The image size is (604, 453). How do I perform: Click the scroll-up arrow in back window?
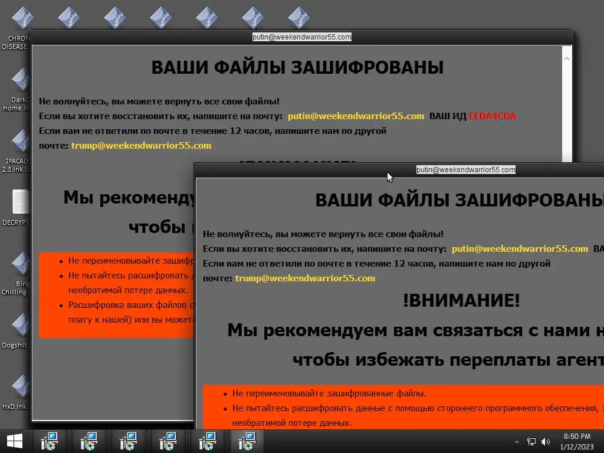click(567, 59)
